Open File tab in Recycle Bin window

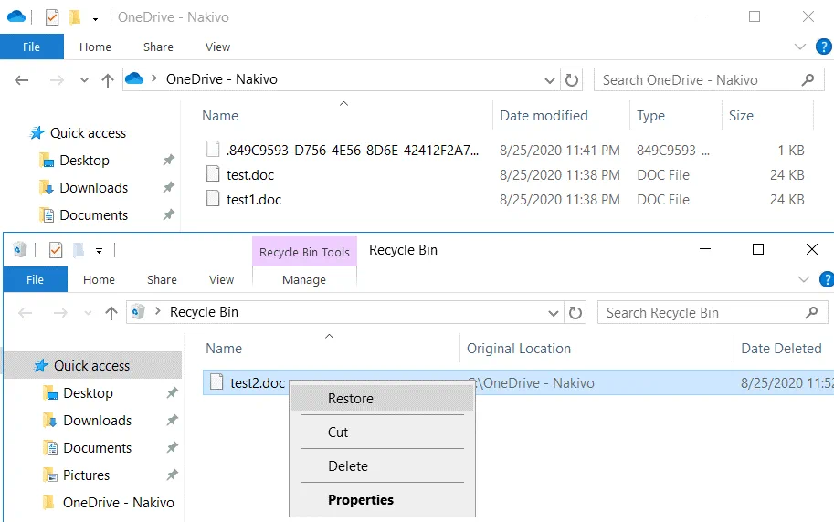click(35, 279)
